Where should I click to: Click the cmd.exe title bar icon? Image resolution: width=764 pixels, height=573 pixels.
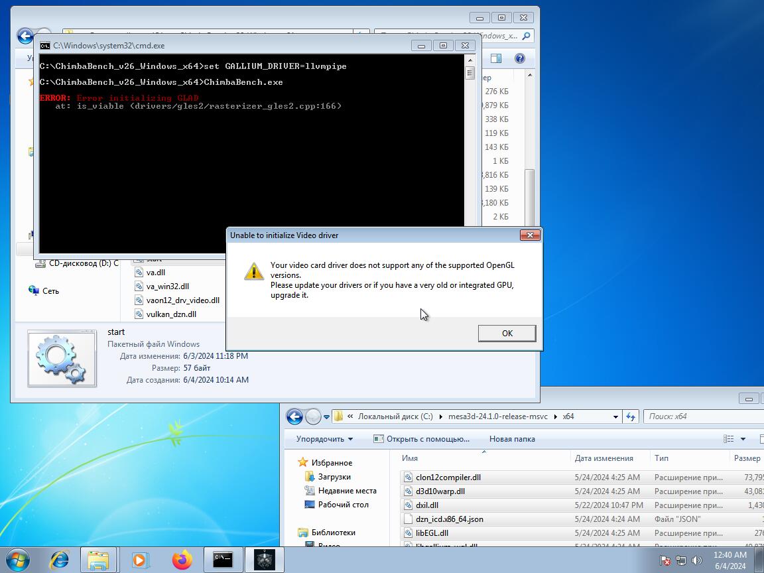pos(45,46)
